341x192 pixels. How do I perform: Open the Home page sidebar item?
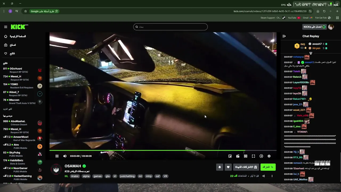tap(15, 36)
